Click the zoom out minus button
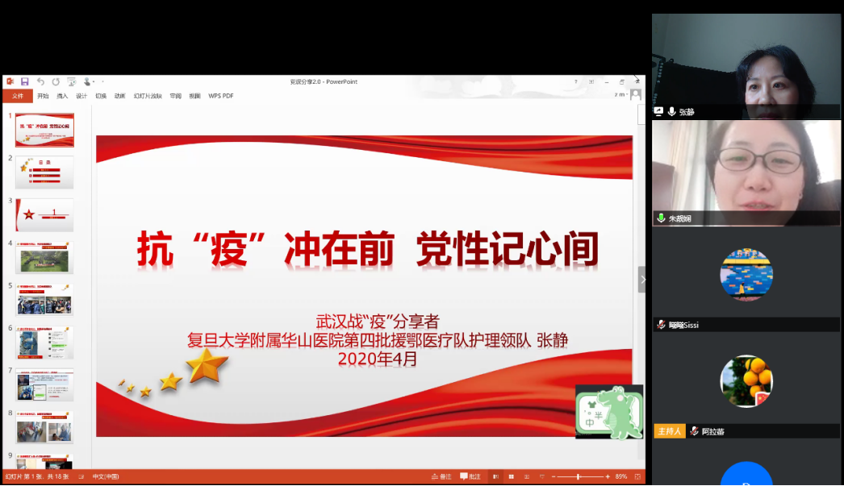Image resolution: width=844 pixels, height=486 pixels. 554,477
